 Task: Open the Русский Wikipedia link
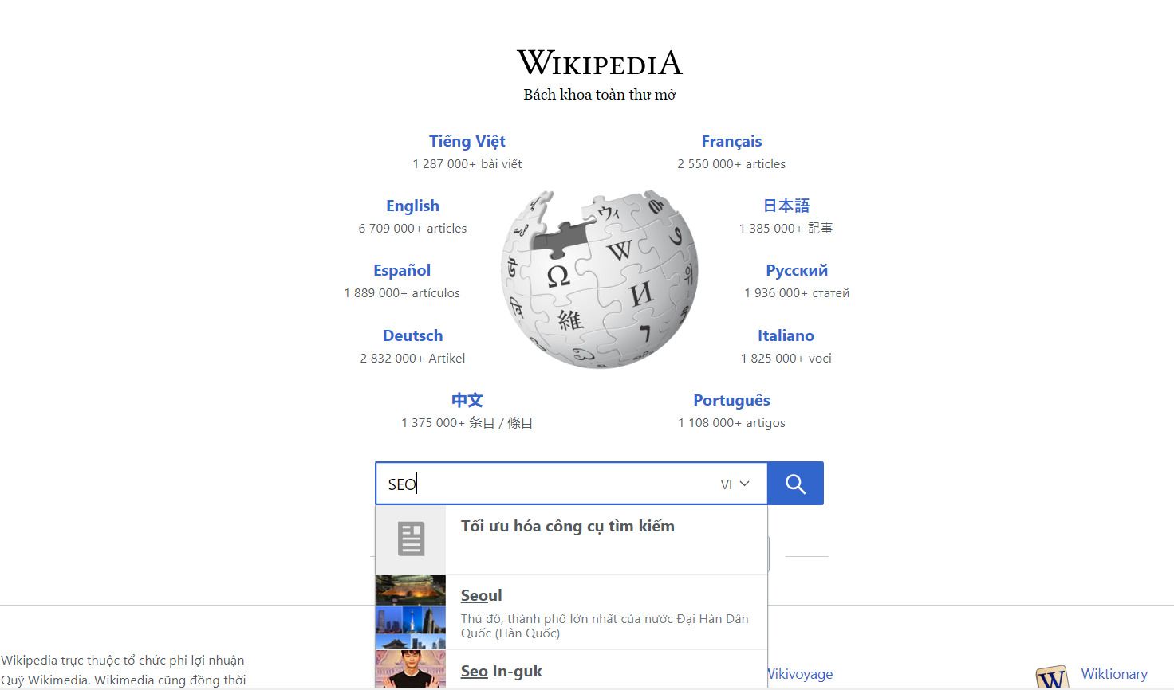click(797, 270)
